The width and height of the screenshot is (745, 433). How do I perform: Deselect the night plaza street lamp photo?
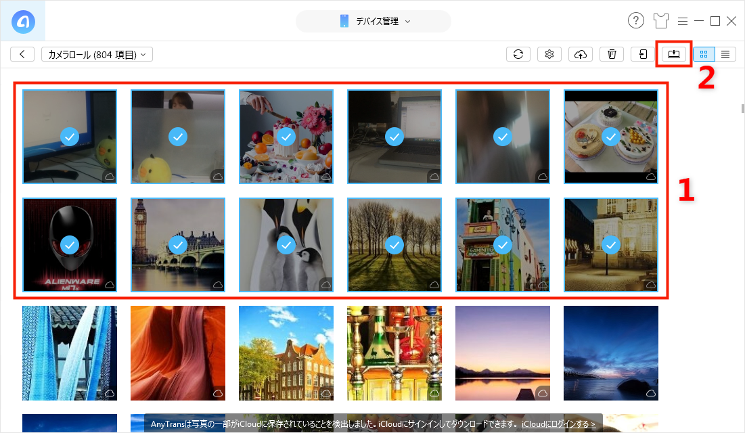tap(611, 246)
